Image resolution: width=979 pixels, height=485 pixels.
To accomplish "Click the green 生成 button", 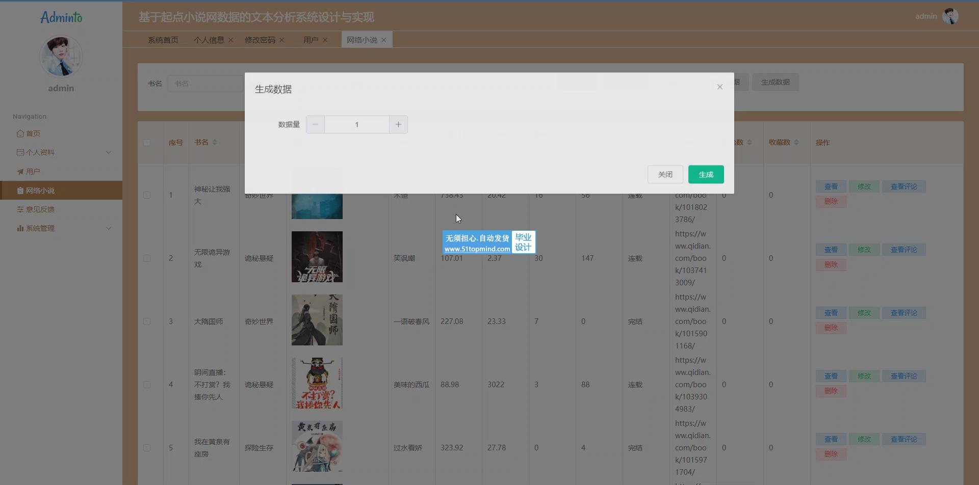I will [706, 174].
